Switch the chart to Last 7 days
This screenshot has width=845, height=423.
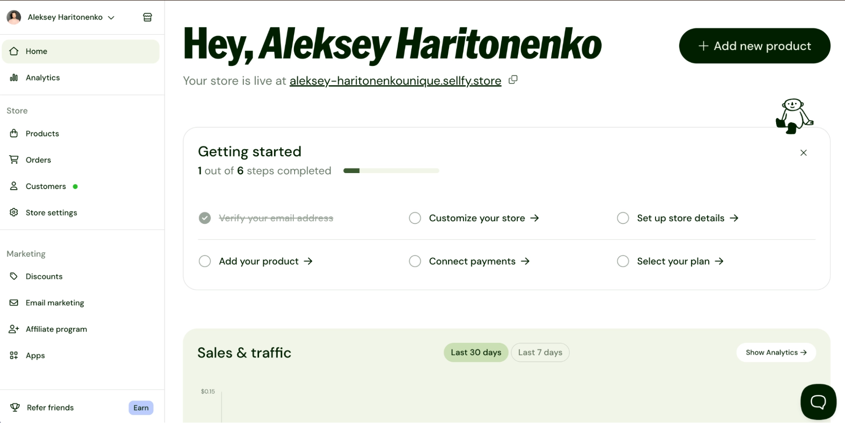click(x=540, y=352)
